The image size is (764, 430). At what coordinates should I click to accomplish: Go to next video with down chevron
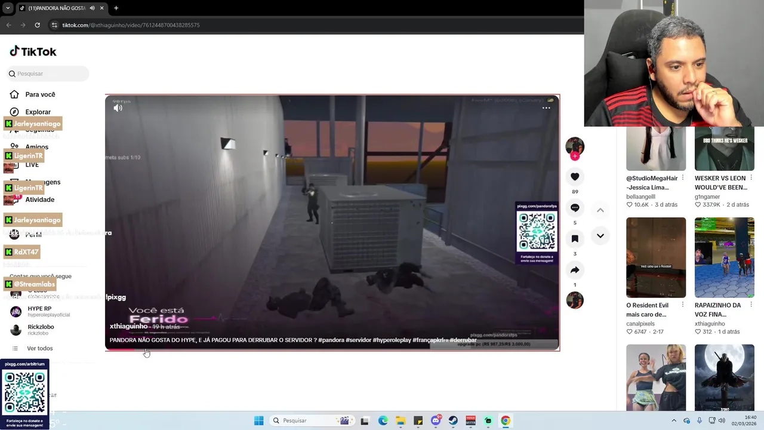(x=600, y=236)
